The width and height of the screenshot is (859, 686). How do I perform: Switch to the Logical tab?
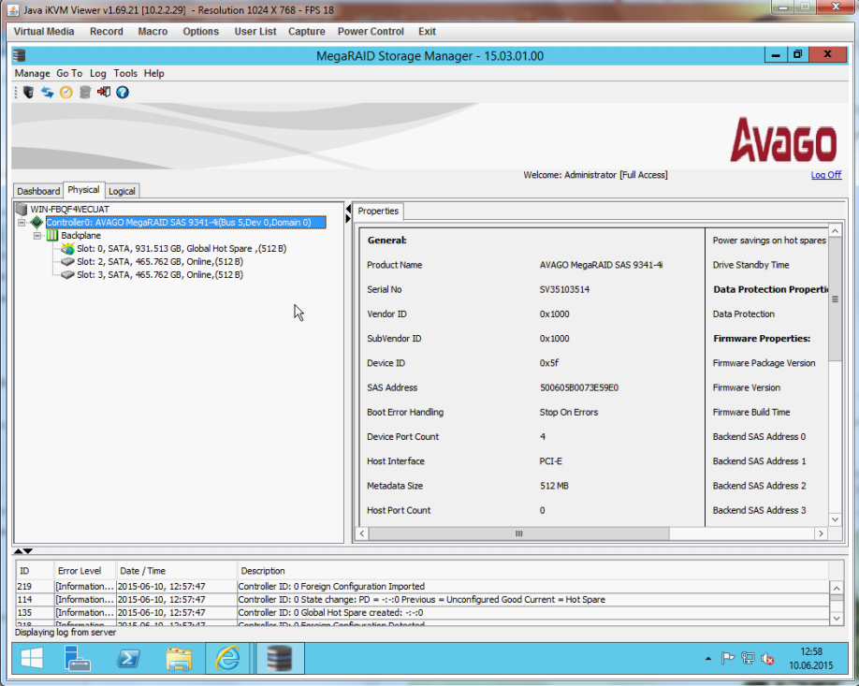[122, 191]
